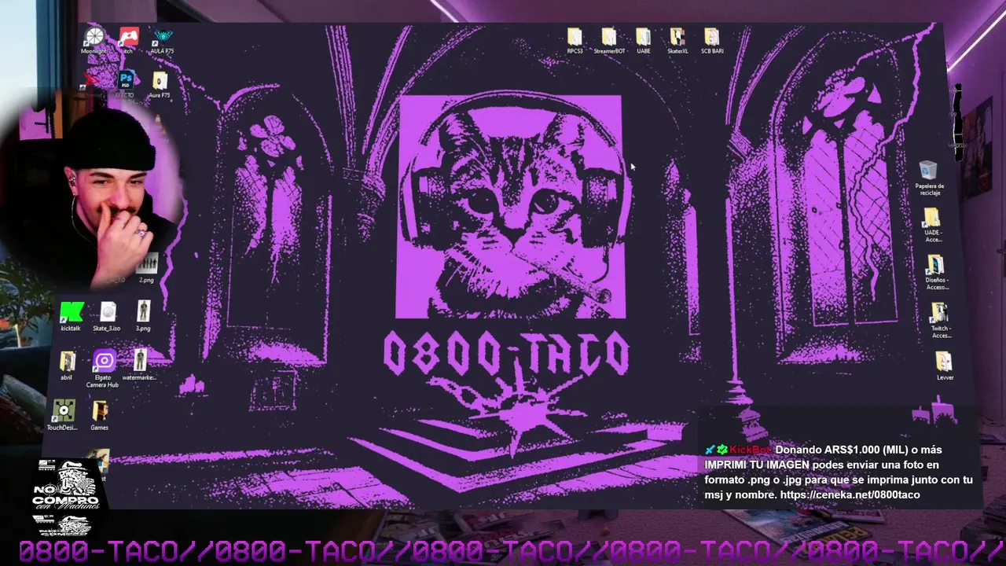
Task: Open the watermarke... image file
Action: tap(139, 365)
